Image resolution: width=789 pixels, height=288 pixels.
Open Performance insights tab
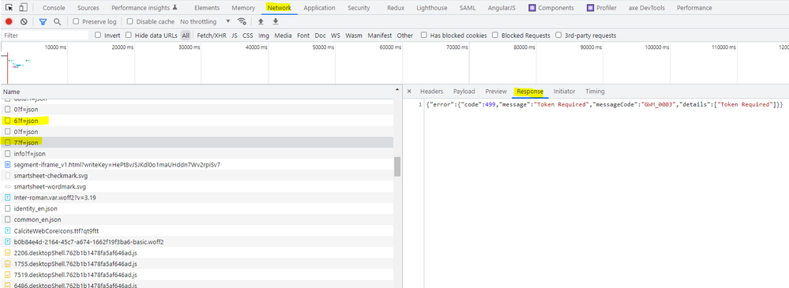click(145, 8)
